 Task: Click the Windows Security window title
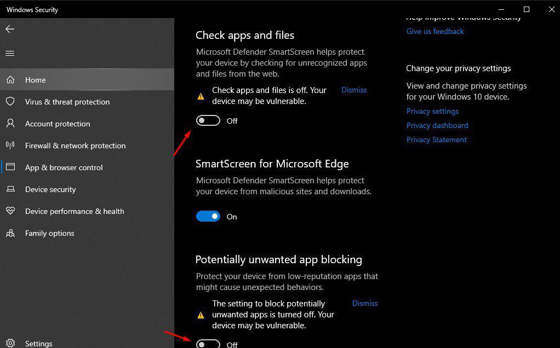[32, 10]
